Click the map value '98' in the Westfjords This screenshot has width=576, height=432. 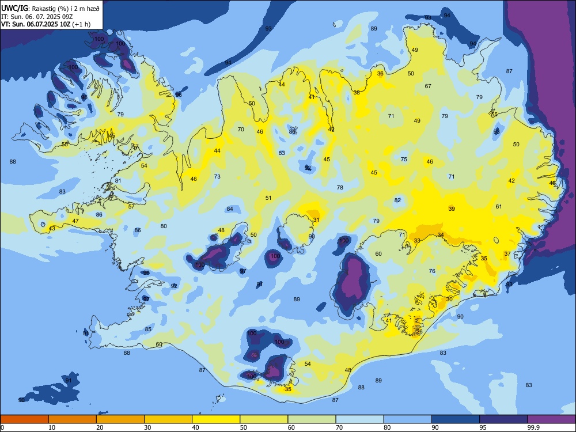[84, 97]
